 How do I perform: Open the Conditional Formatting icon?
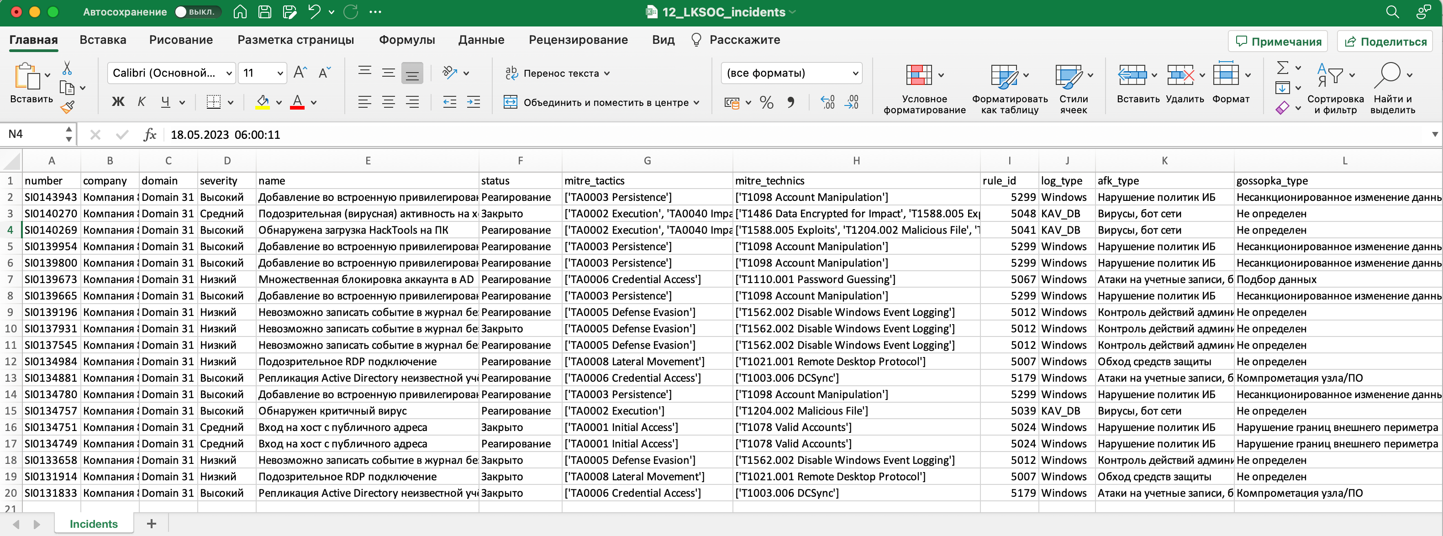(919, 75)
